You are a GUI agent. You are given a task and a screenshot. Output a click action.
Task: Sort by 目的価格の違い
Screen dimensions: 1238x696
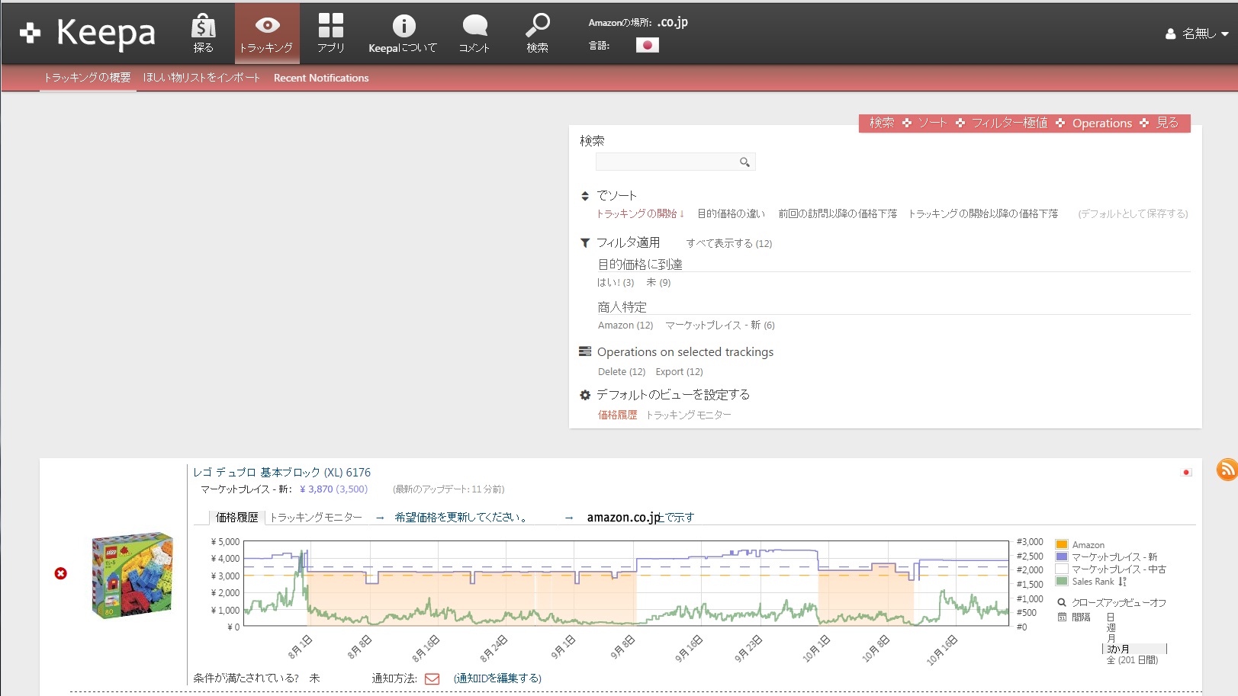(731, 213)
